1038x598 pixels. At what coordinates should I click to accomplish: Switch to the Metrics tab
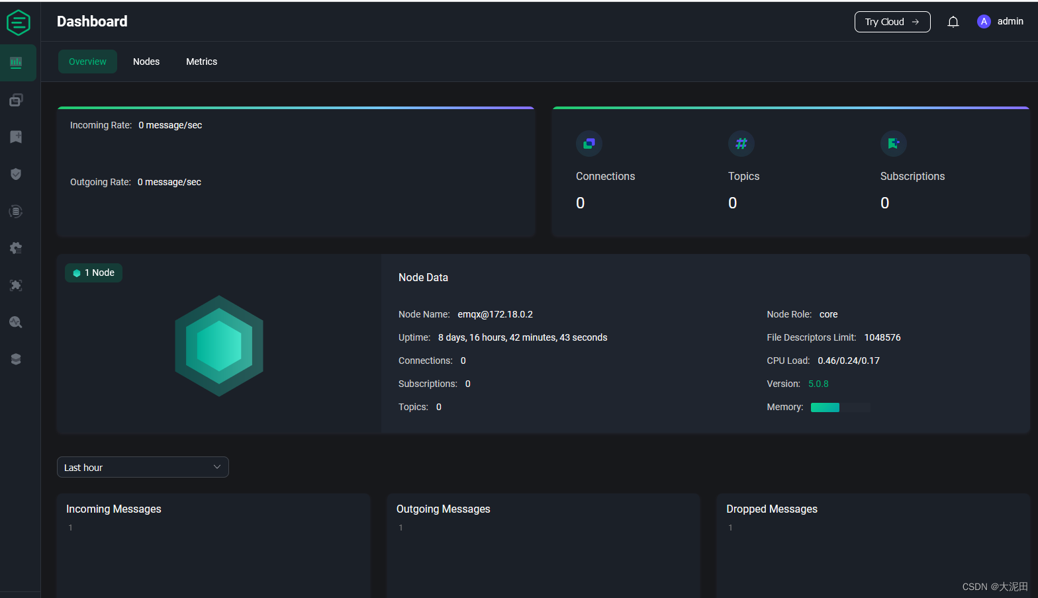pos(202,62)
